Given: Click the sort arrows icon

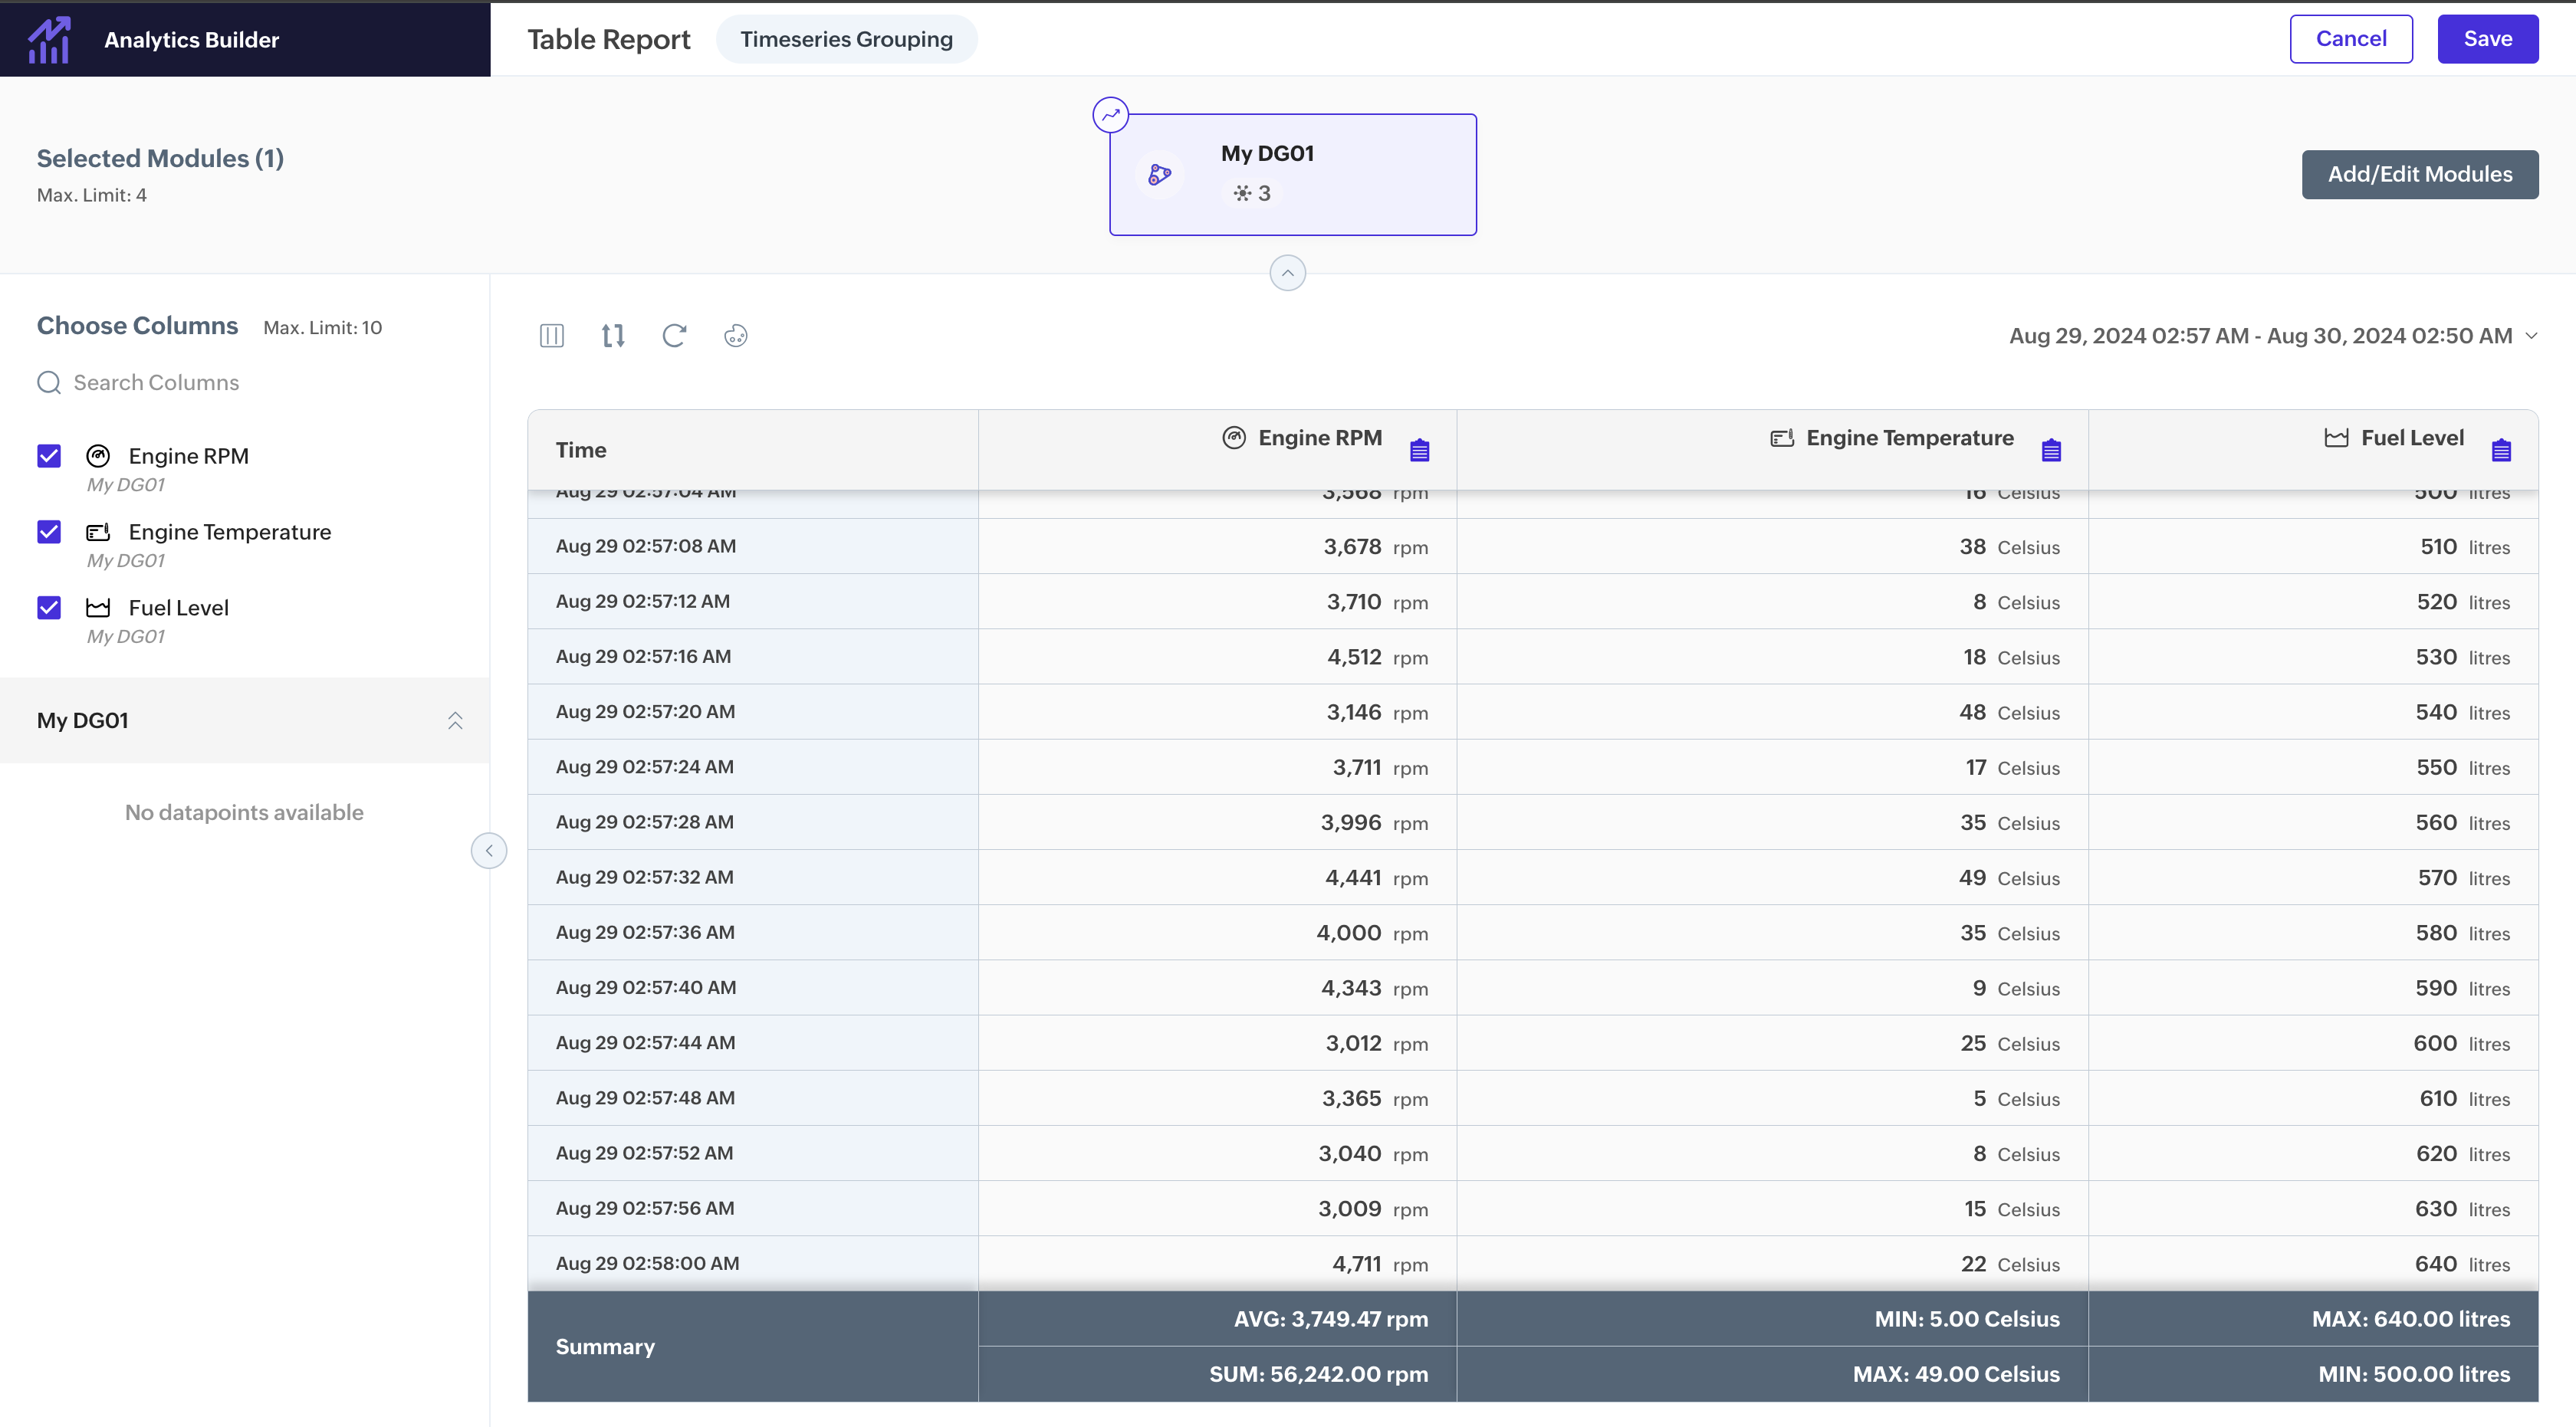Looking at the screenshot, I should click(613, 336).
